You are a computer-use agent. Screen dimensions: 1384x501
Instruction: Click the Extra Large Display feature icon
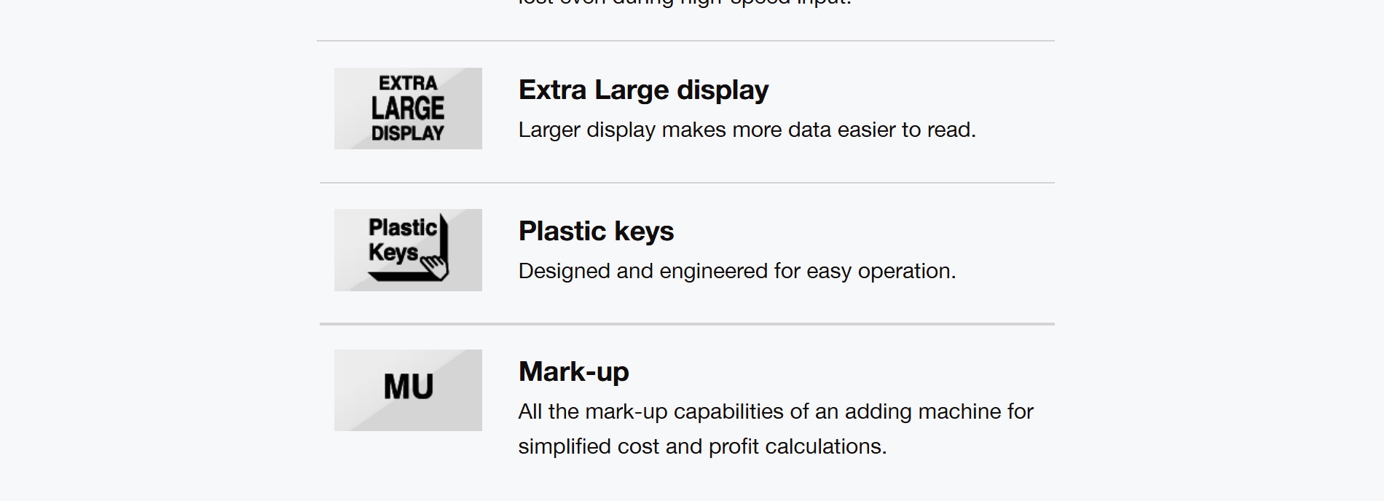[x=408, y=109]
